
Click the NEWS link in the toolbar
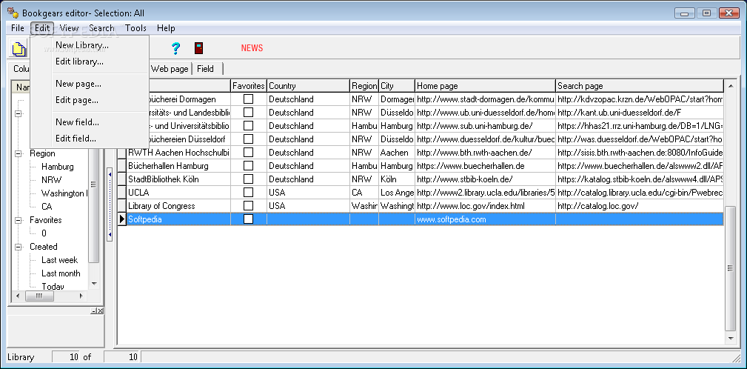tap(252, 47)
